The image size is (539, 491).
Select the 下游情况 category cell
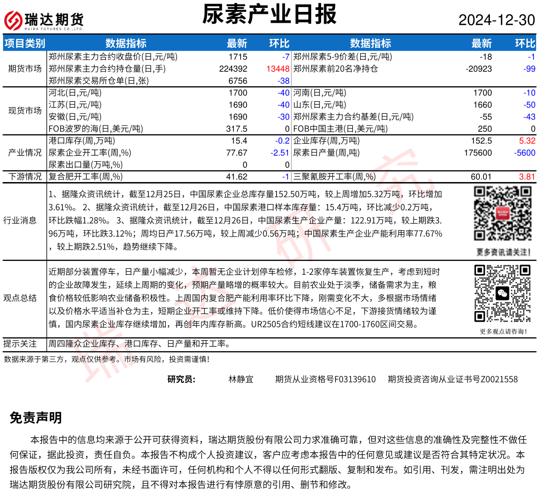point(25,177)
